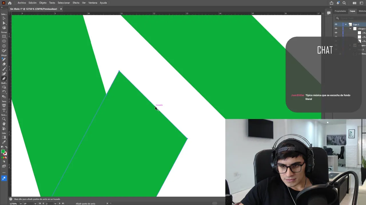This screenshot has width=366, height=205.
Task: Open the Ayuda menu
Action: (x=103, y=3)
